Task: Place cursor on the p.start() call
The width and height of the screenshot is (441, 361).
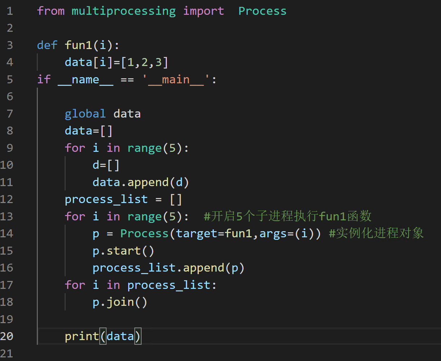Action: [123, 251]
